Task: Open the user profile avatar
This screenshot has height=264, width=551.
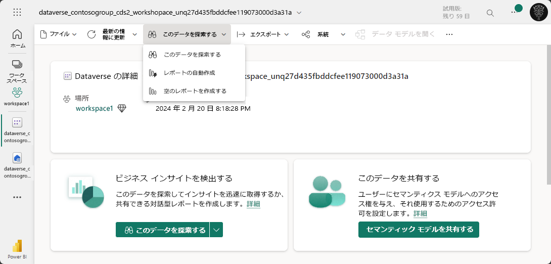Action: [x=539, y=12]
